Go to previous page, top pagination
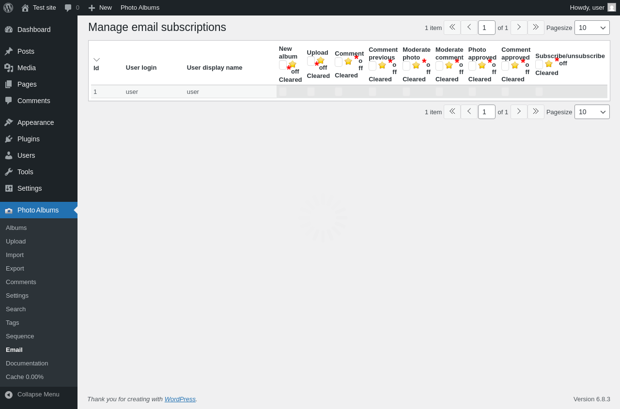620x409 pixels. click(469, 28)
